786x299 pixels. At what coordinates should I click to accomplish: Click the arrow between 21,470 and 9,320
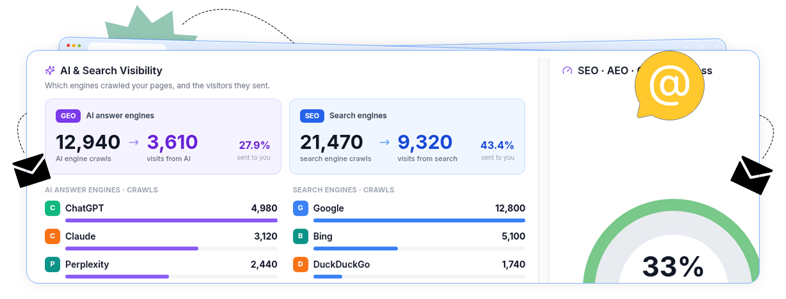pos(384,142)
